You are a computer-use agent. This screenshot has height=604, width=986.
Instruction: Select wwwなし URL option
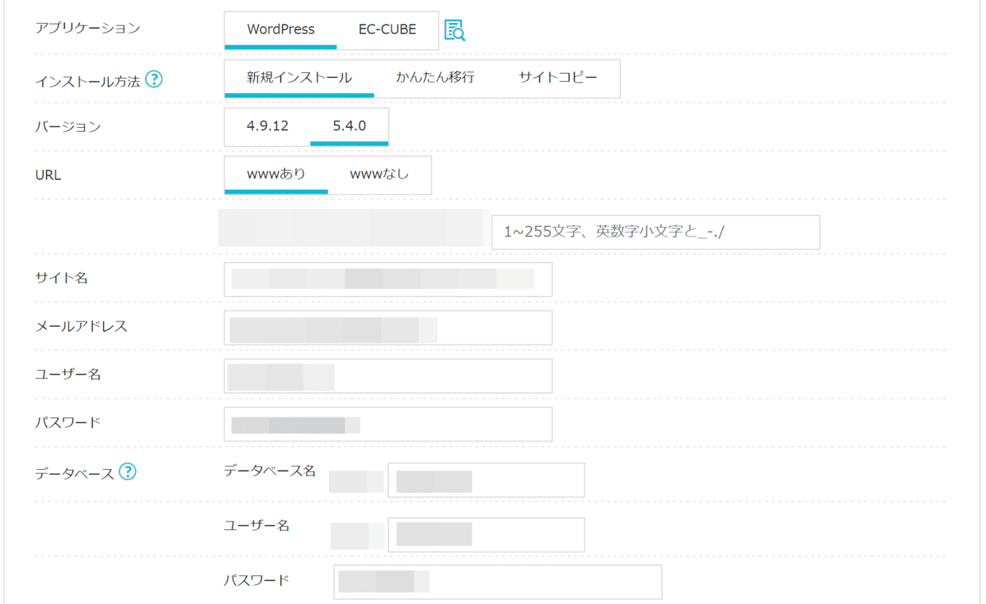pos(379,175)
